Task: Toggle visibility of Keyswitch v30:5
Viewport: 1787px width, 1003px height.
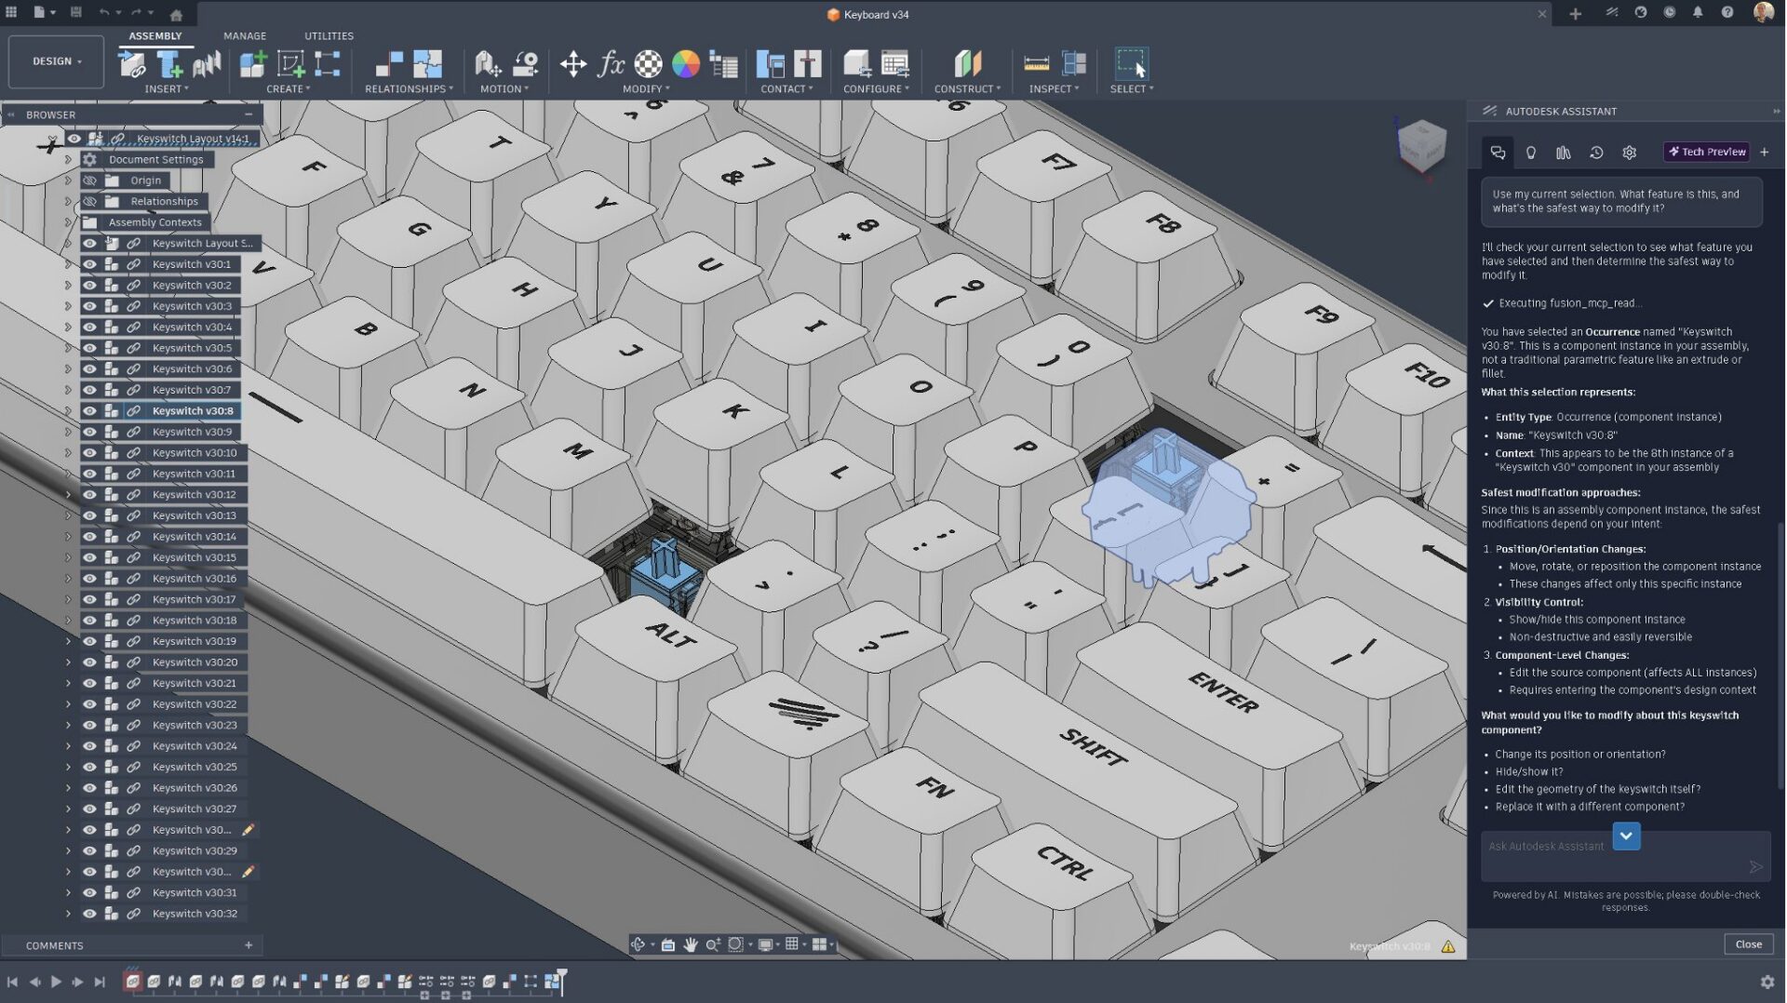Action: click(x=89, y=348)
